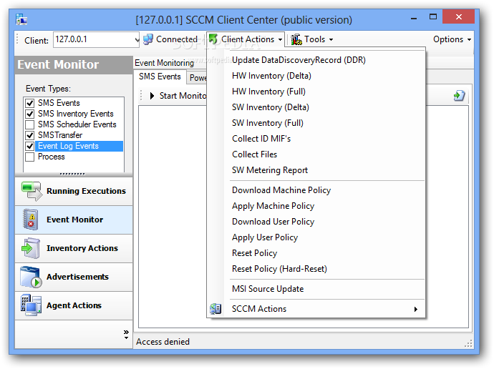The width and height of the screenshot is (494, 369).
Task: Click the Connected computers icon
Action: pos(148,39)
